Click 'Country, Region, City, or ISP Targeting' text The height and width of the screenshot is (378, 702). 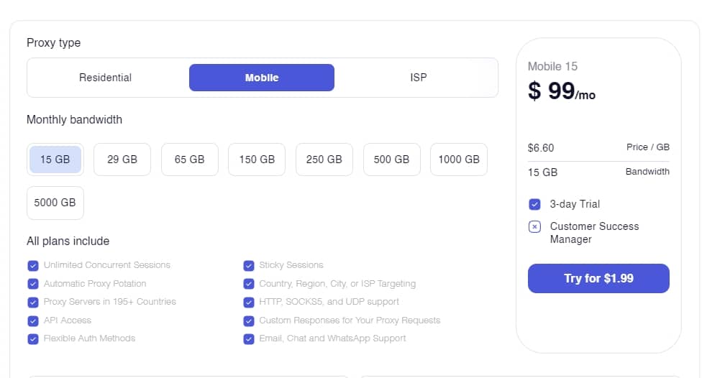click(x=337, y=284)
